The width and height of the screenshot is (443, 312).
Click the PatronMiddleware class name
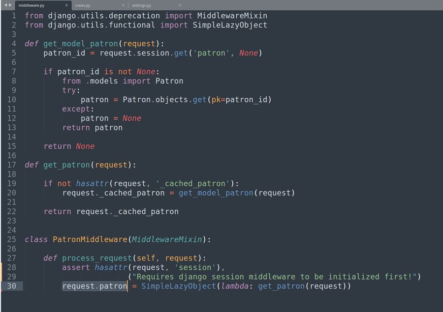90,239
